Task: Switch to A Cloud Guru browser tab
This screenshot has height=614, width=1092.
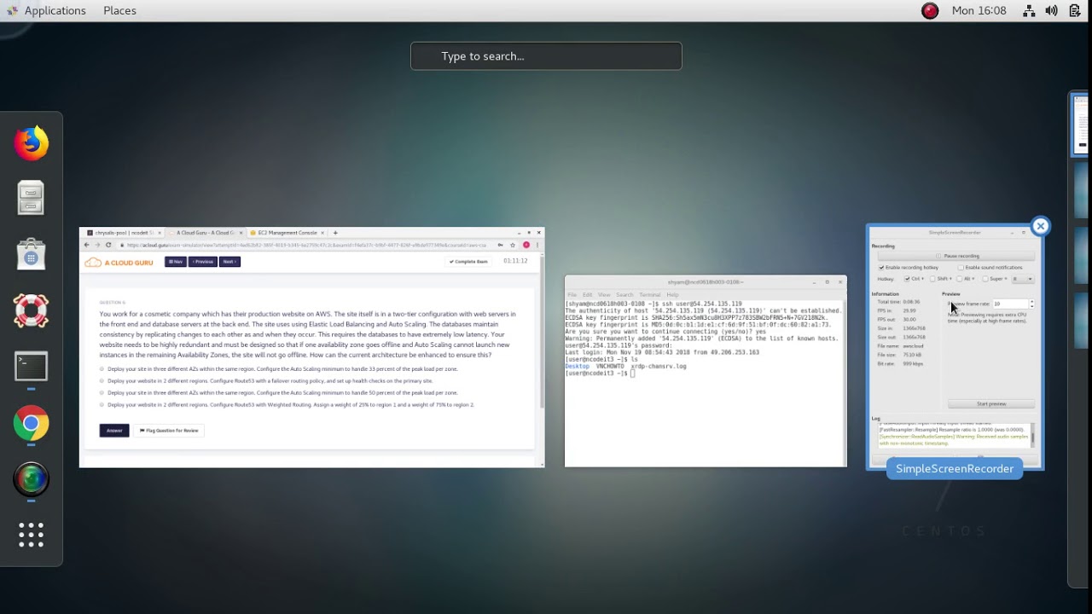Action: 205,233
